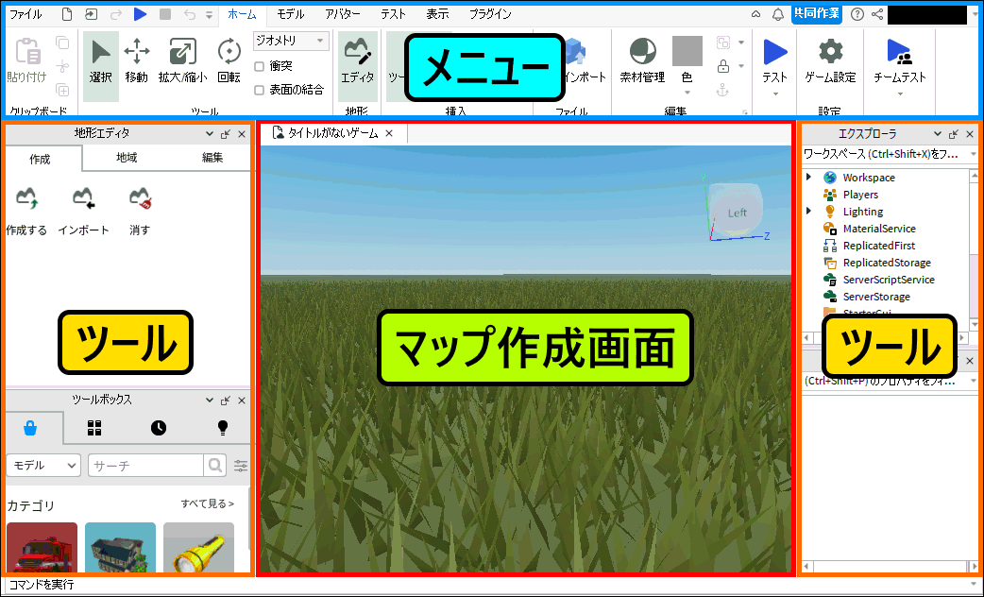Screen dimensions: 984x597
Task: Click the help question mark icon
Action: click(857, 14)
